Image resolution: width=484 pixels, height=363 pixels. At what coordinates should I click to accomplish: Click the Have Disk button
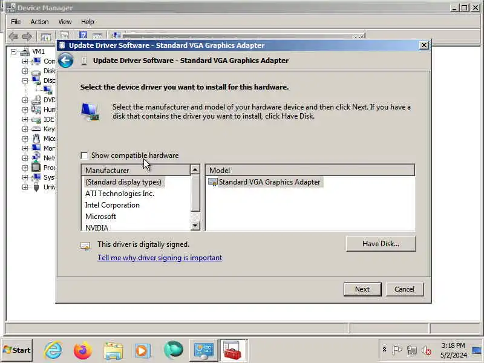381,244
